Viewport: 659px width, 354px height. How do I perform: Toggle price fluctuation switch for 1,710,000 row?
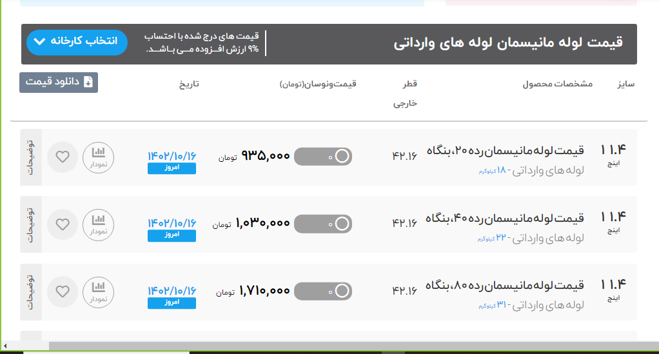click(x=323, y=291)
